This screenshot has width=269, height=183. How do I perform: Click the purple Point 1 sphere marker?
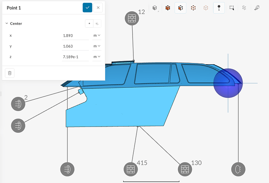coord(228,83)
